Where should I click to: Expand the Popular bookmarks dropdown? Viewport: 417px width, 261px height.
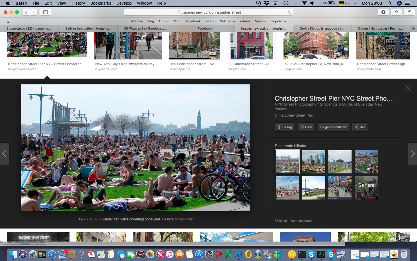pyautogui.click(x=279, y=21)
